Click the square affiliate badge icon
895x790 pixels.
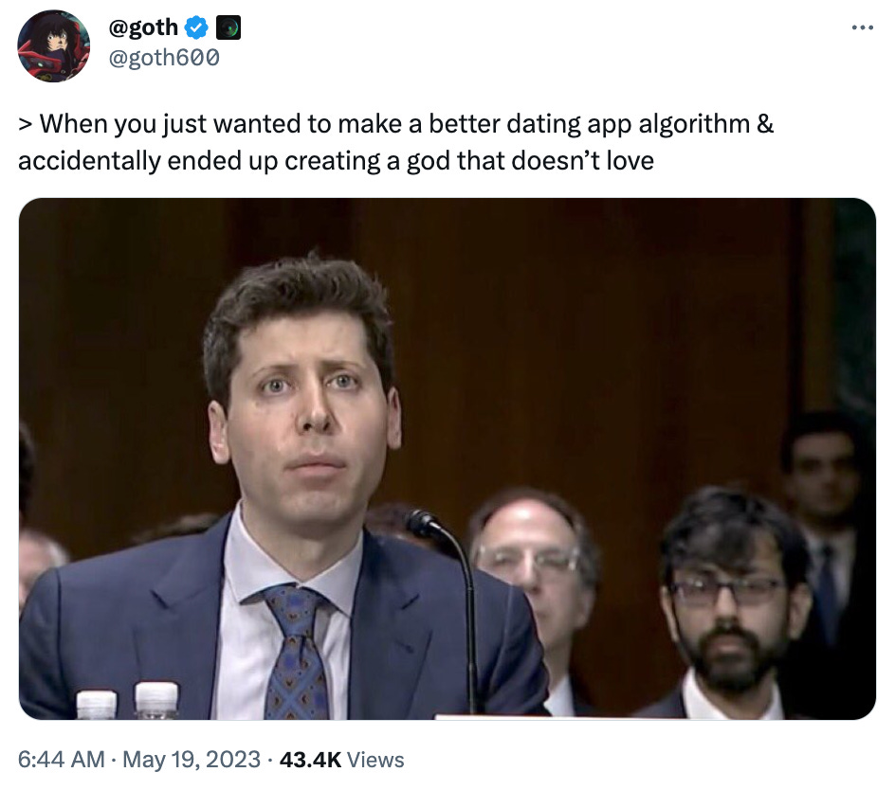click(228, 28)
